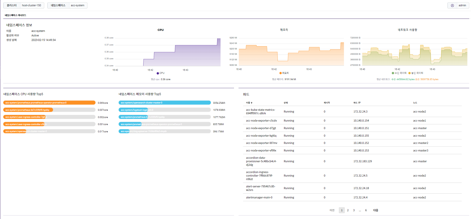Select the 네임스페이스 대시보드 tab
The width and height of the screenshot is (471, 219).
click(x=15, y=15)
